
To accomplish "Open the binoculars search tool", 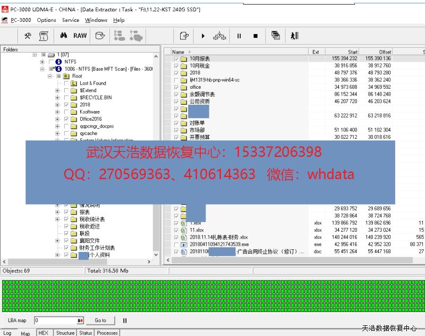I will click(63, 36).
